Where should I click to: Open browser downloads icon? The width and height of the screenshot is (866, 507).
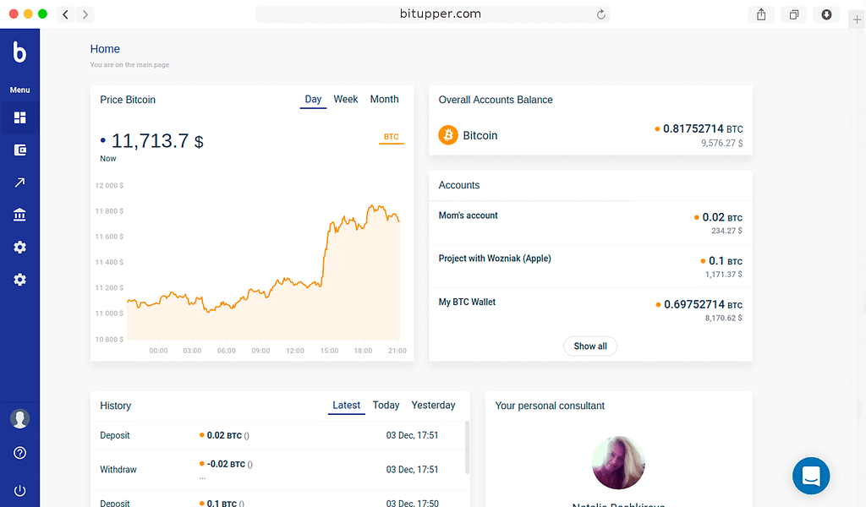(826, 14)
